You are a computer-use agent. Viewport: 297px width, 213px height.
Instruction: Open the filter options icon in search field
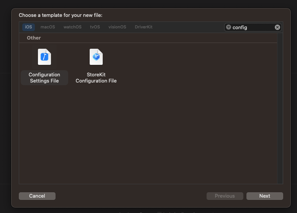tap(229, 27)
